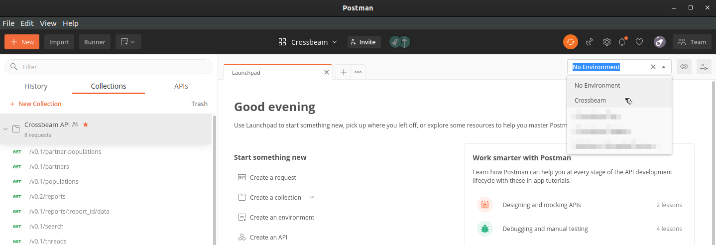Click the Team button
Image resolution: width=716 pixels, height=245 pixels.
click(x=692, y=42)
